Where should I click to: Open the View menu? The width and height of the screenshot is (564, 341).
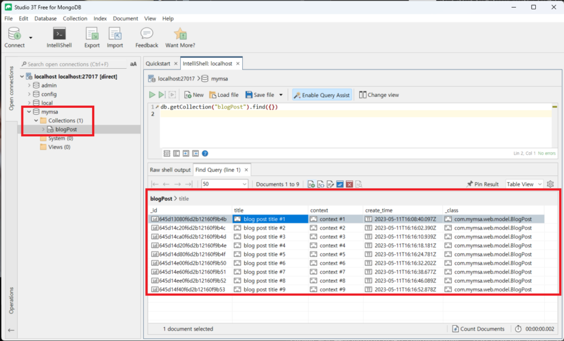point(150,19)
